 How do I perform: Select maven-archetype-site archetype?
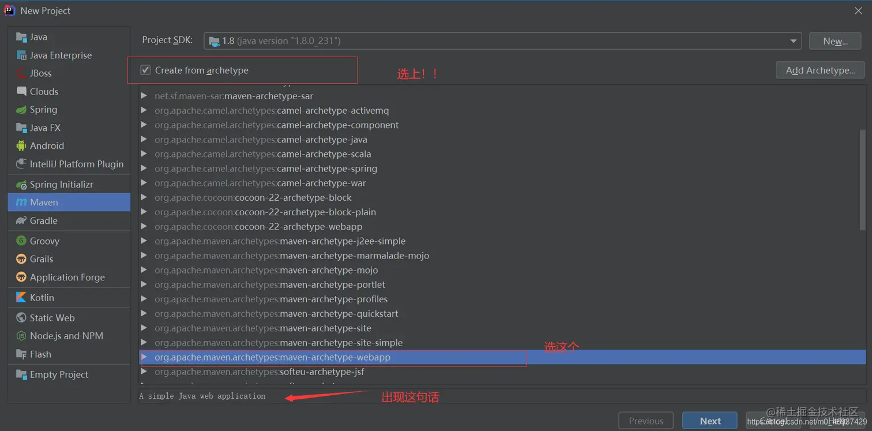point(502,328)
